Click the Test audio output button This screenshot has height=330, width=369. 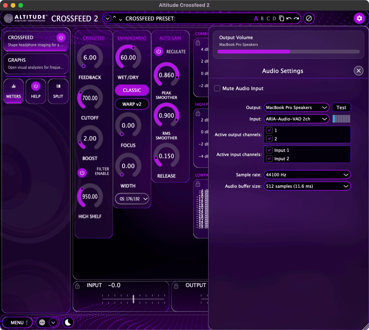[x=341, y=107]
